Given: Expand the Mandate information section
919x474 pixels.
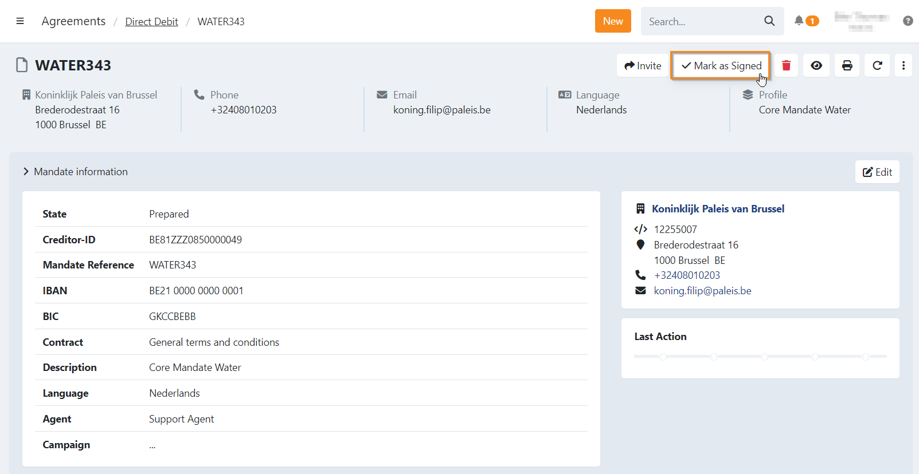Looking at the screenshot, I should coord(75,172).
